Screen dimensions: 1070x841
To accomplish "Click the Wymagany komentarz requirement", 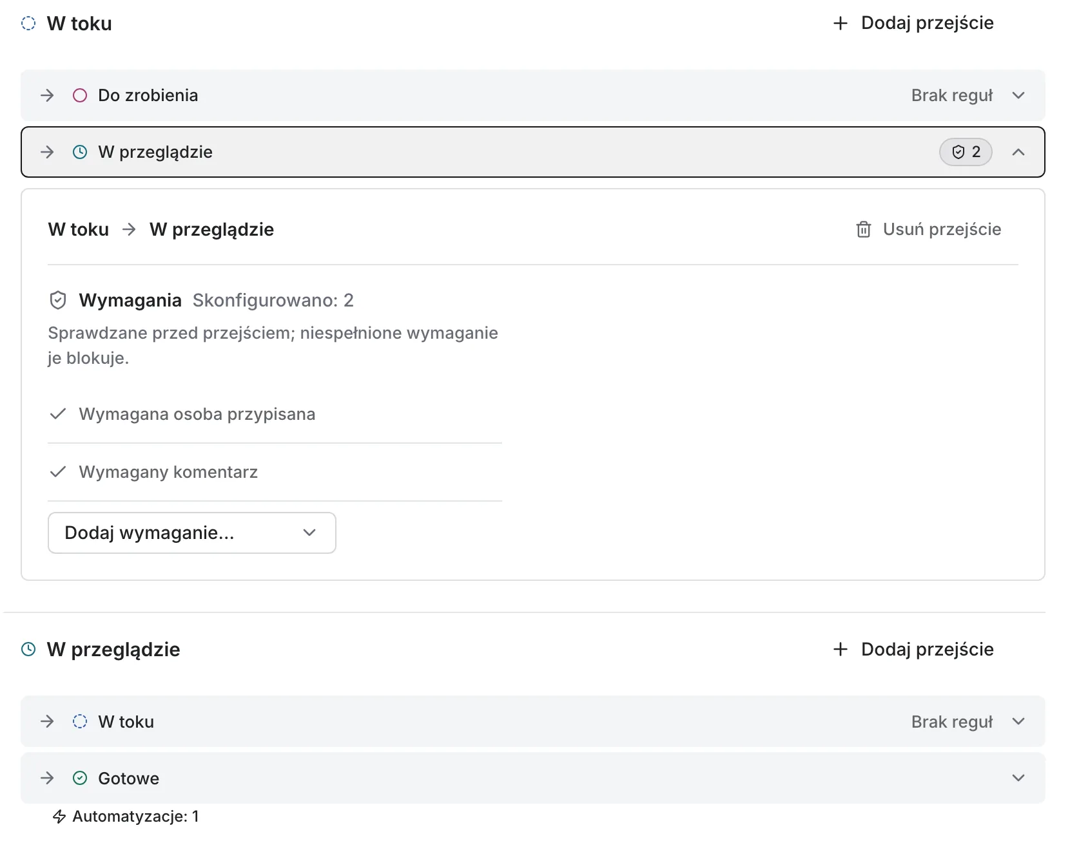I will (x=168, y=472).
